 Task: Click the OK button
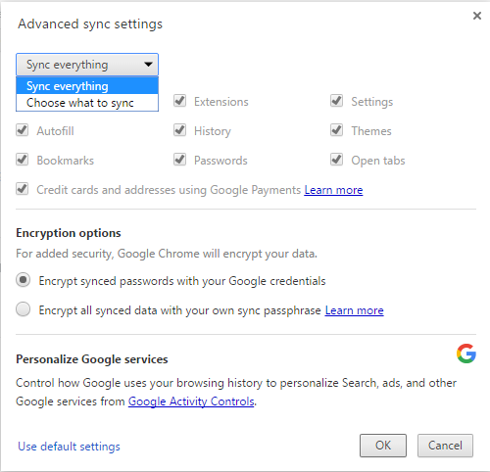[383, 446]
